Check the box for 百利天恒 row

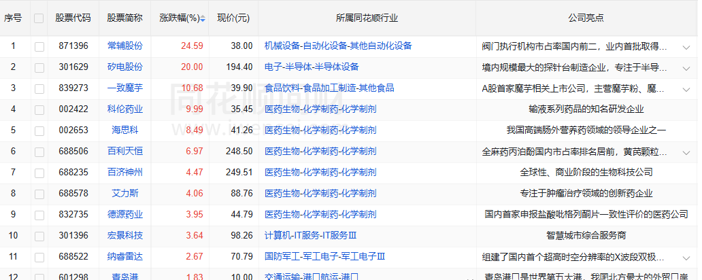(39, 152)
